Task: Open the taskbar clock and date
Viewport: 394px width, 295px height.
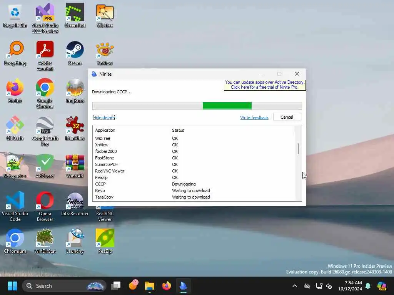Action: click(350, 286)
